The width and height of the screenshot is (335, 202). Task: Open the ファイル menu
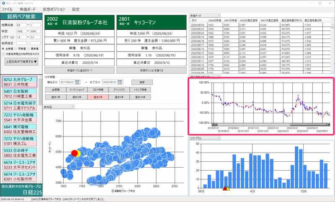click(x=7, y=9)
